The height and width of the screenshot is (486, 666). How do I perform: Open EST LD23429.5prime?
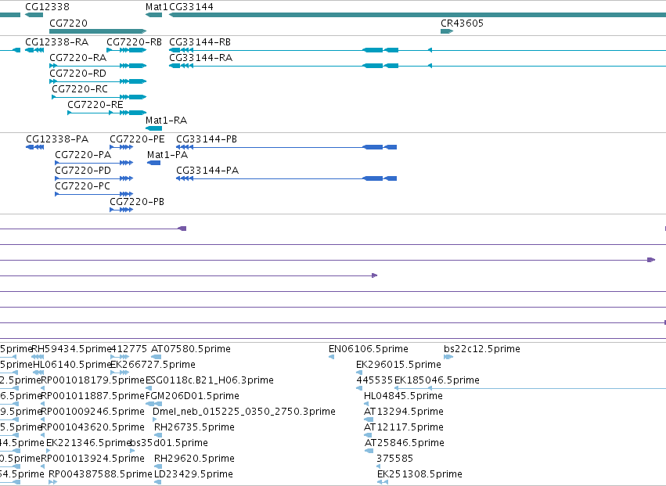[x=157, y=482]
